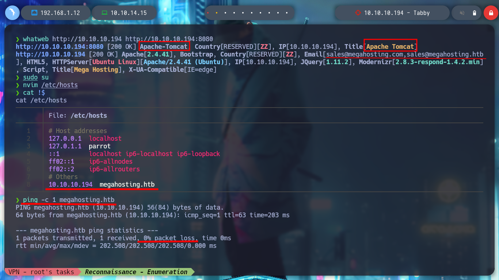Click the "Ubuntu Linux" HTTPServer value
Screen dimensions: 499x280
(114, 62)
